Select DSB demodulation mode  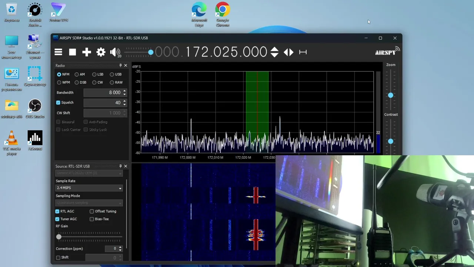[80, 82]
